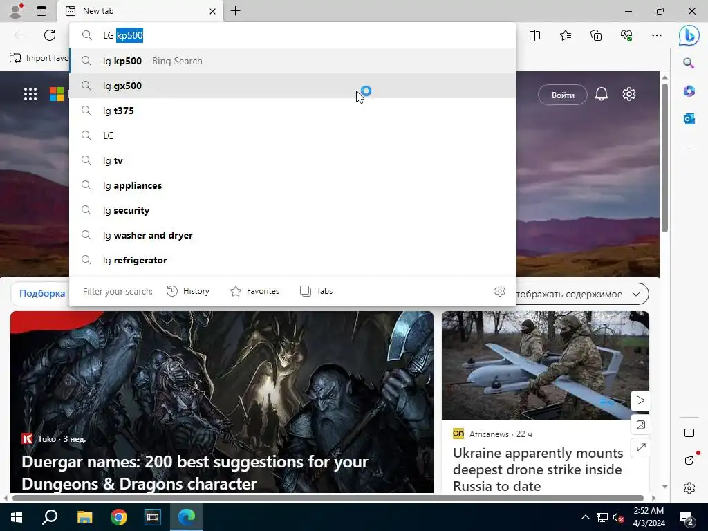
Task: Select the lg kp500 Bing Search suggestion
Action: coord(292,61)
